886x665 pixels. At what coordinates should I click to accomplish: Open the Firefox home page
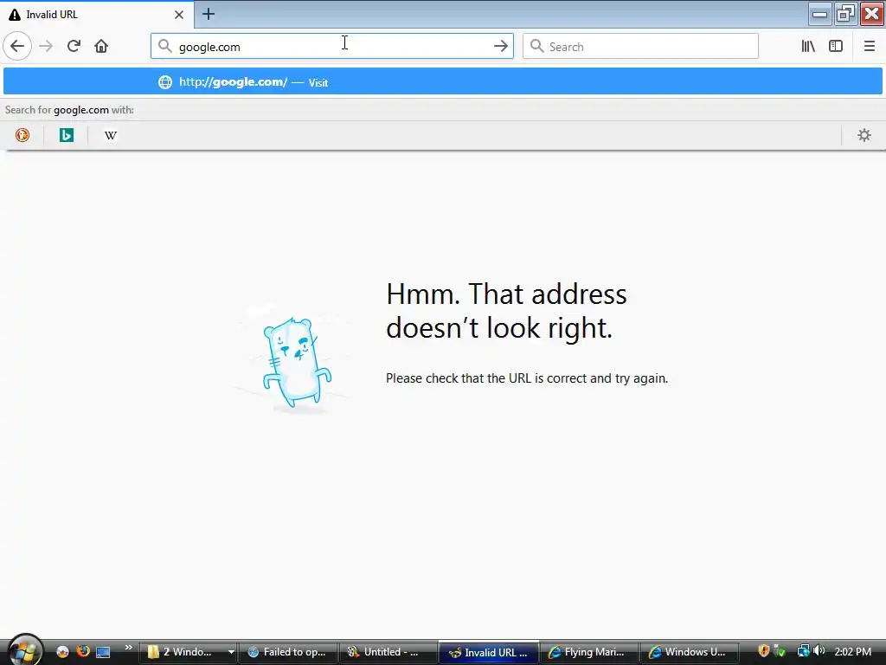click(101, 46)
